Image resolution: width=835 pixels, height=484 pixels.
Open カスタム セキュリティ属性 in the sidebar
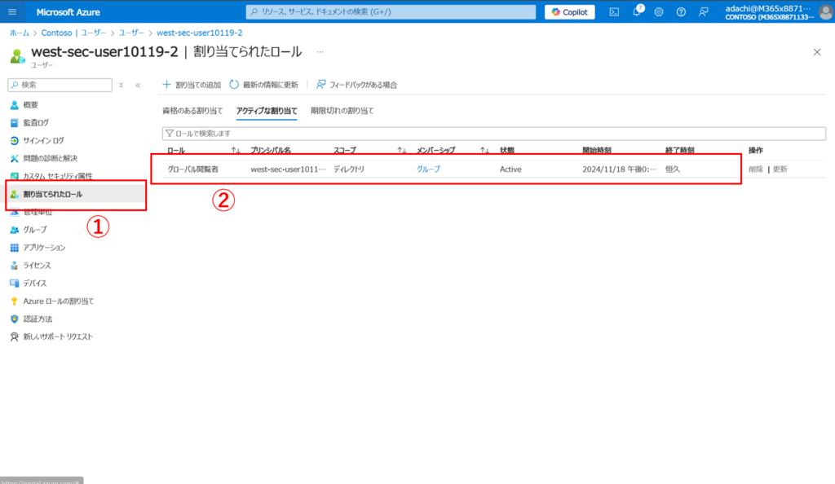pyautogui.click(x=58, y=176)
